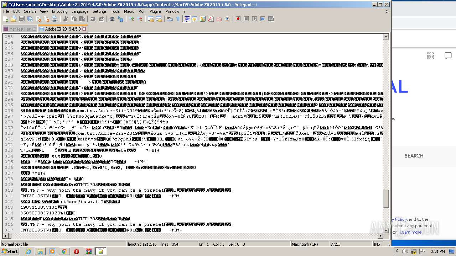This screenshot has width=456, height=256.
Task: Open the user defined language icon
Action: 195,19
